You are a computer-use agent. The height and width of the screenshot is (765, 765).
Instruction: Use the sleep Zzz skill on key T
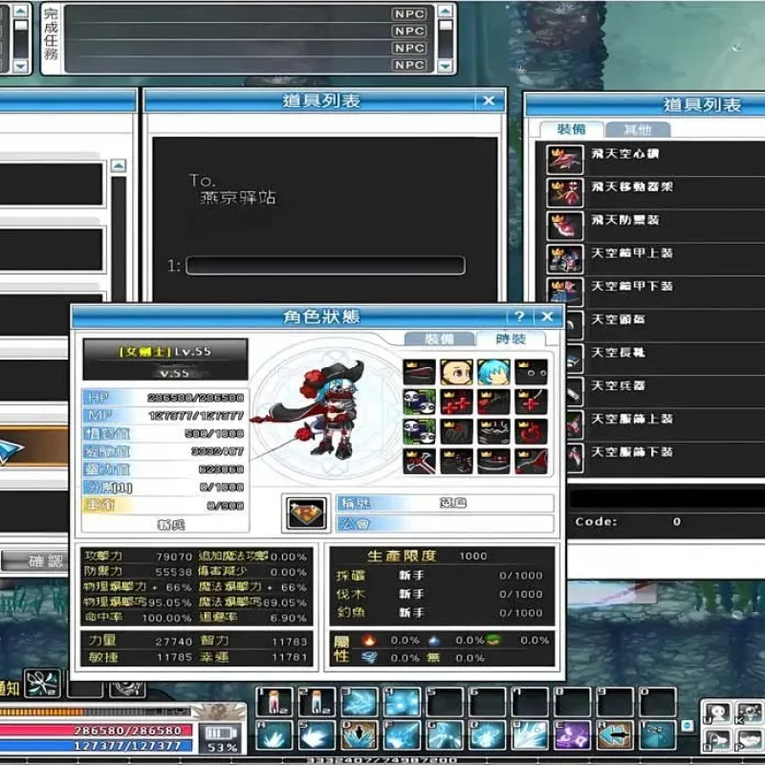[656, 734]
